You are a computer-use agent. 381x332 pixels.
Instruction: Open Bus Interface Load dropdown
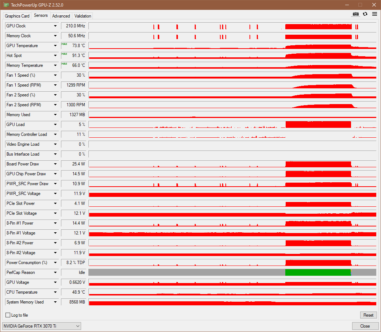click(56, 154)
